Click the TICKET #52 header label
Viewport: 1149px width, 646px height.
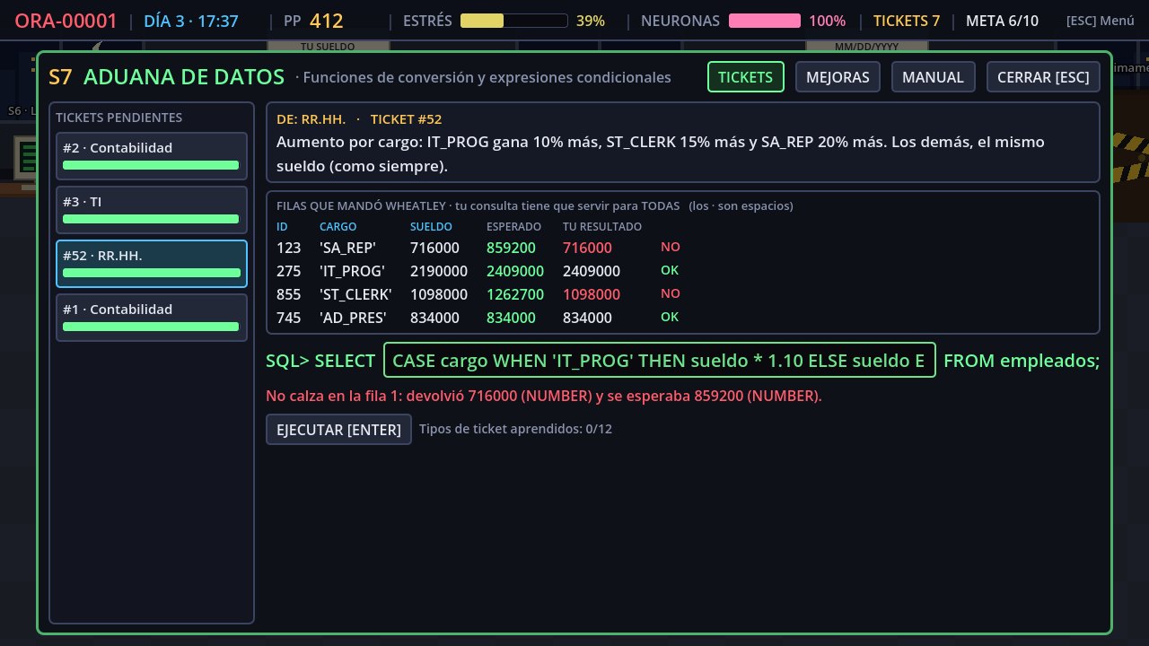pyautogui.click(x=406, y=119)
